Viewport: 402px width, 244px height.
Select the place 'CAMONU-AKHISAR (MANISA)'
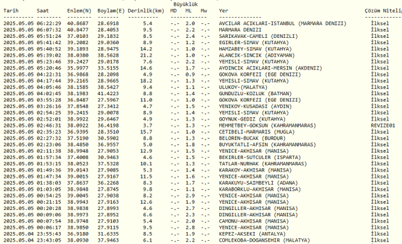click(x=254, y=221)
